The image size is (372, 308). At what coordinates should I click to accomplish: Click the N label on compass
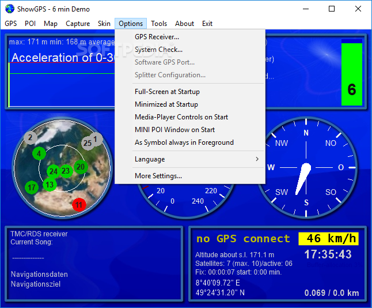click(x=306, y=133)
